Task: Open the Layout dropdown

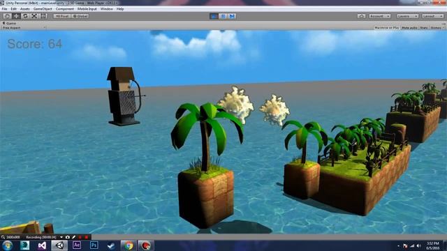Action: [432, 16]
